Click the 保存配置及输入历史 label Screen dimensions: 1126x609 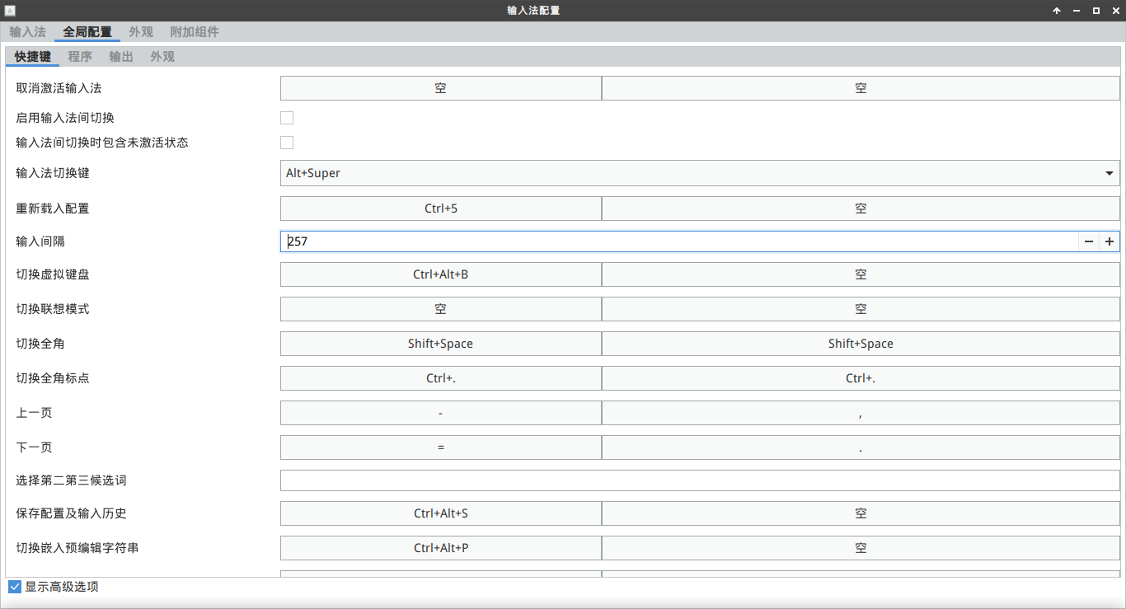pos(71,513)
